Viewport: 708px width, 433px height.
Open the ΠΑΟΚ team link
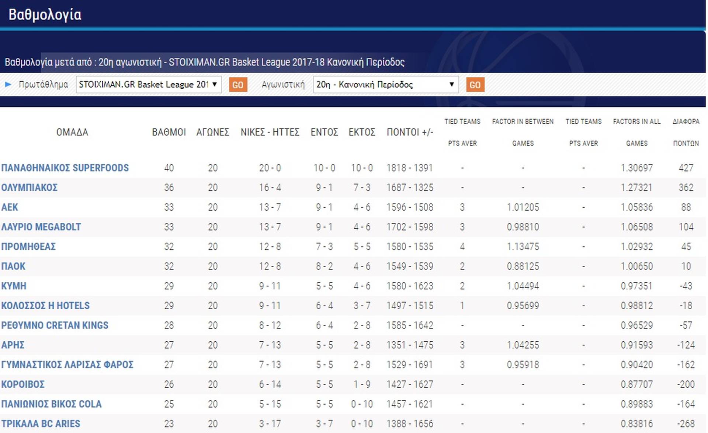[x=13, y=266]
